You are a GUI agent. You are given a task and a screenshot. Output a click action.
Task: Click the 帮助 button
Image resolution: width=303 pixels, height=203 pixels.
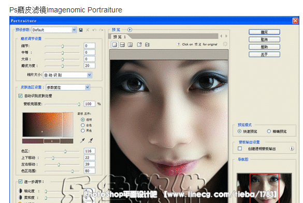pos(264,47)
